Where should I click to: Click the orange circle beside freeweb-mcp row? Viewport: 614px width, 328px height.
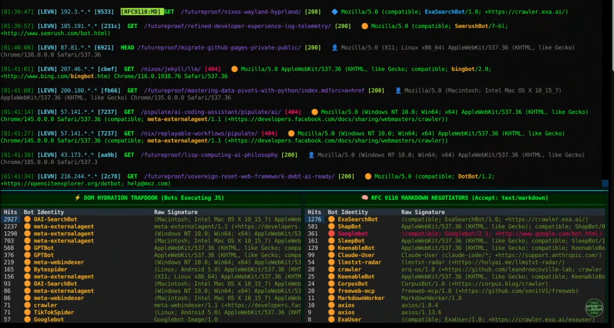coord(331,291)
